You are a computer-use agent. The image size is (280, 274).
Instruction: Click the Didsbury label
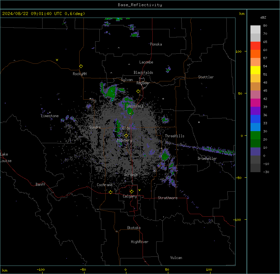pyautogui.click(x=124, y=140)
